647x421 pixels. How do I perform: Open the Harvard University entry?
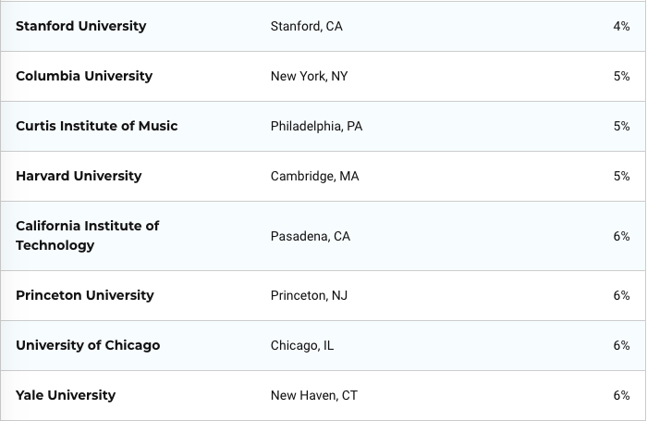tap(79, 176)
